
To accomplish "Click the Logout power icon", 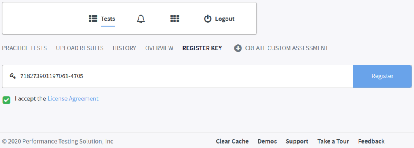I will tap(208, 19).
